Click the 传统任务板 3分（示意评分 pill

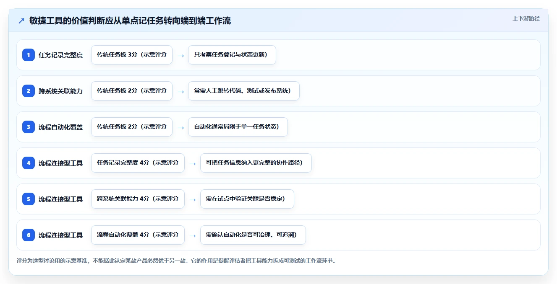tap(132, 55)
